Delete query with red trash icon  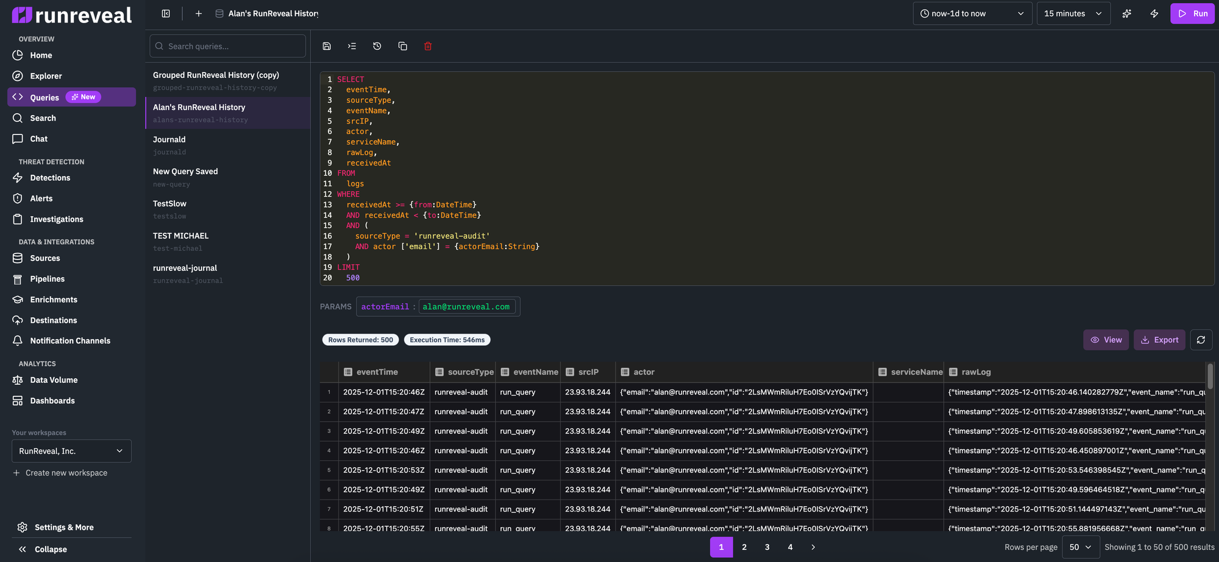point(428,46)
